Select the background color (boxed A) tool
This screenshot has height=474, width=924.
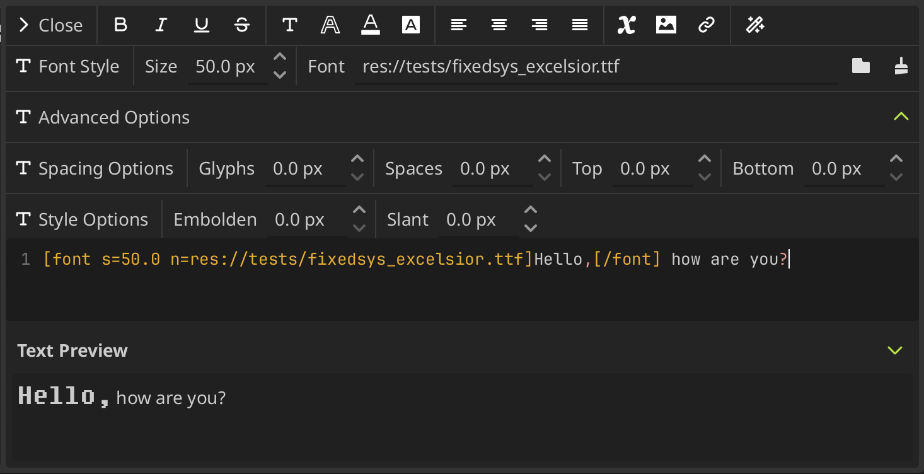(x=411, y=25)
